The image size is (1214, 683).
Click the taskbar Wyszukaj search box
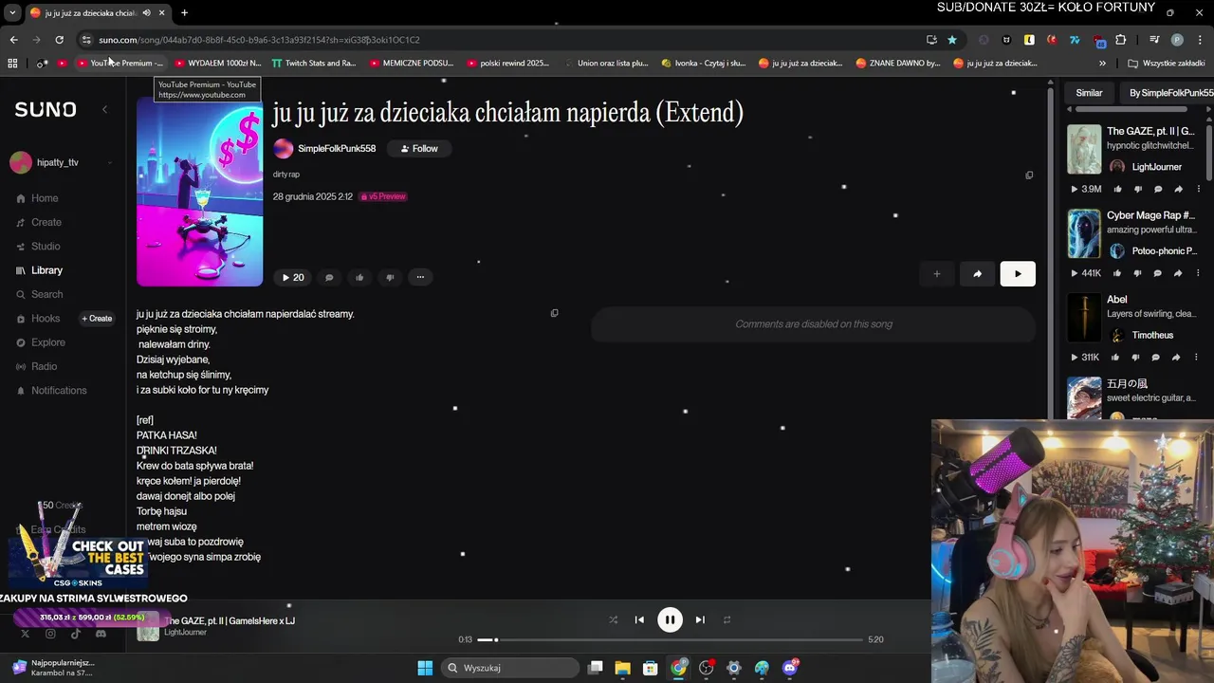click(510, 668)
